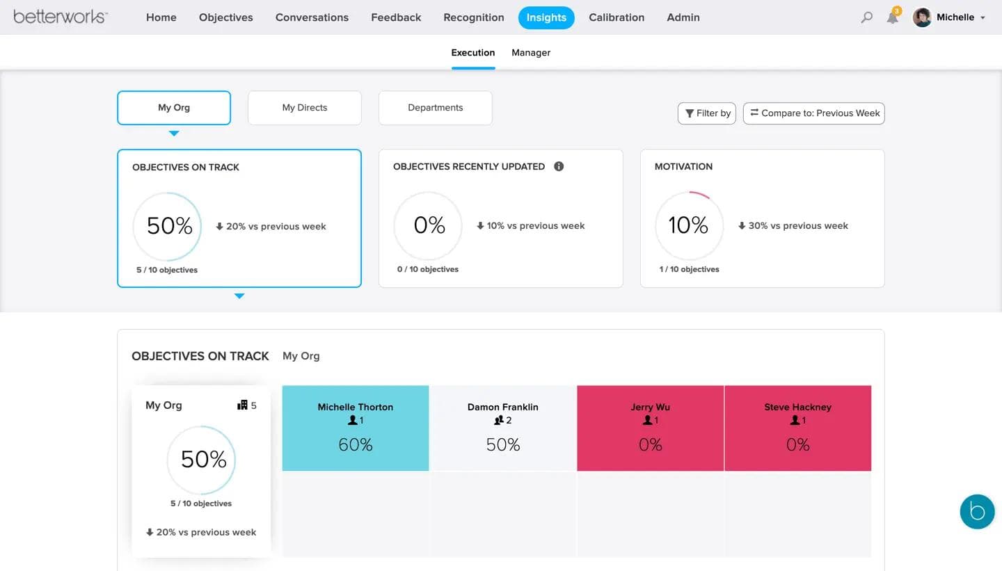Viewport: 1002px width, 571px height.
Task: Open notifications via the bell icon
Action: [x=891, y=17]
